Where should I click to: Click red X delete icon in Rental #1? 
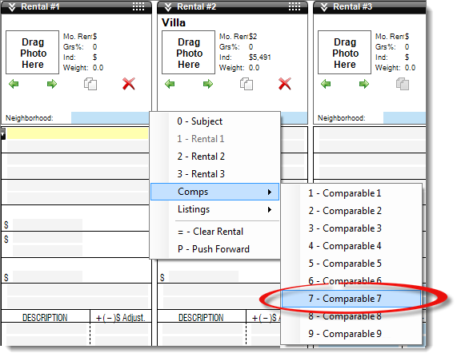pos(129,84)
